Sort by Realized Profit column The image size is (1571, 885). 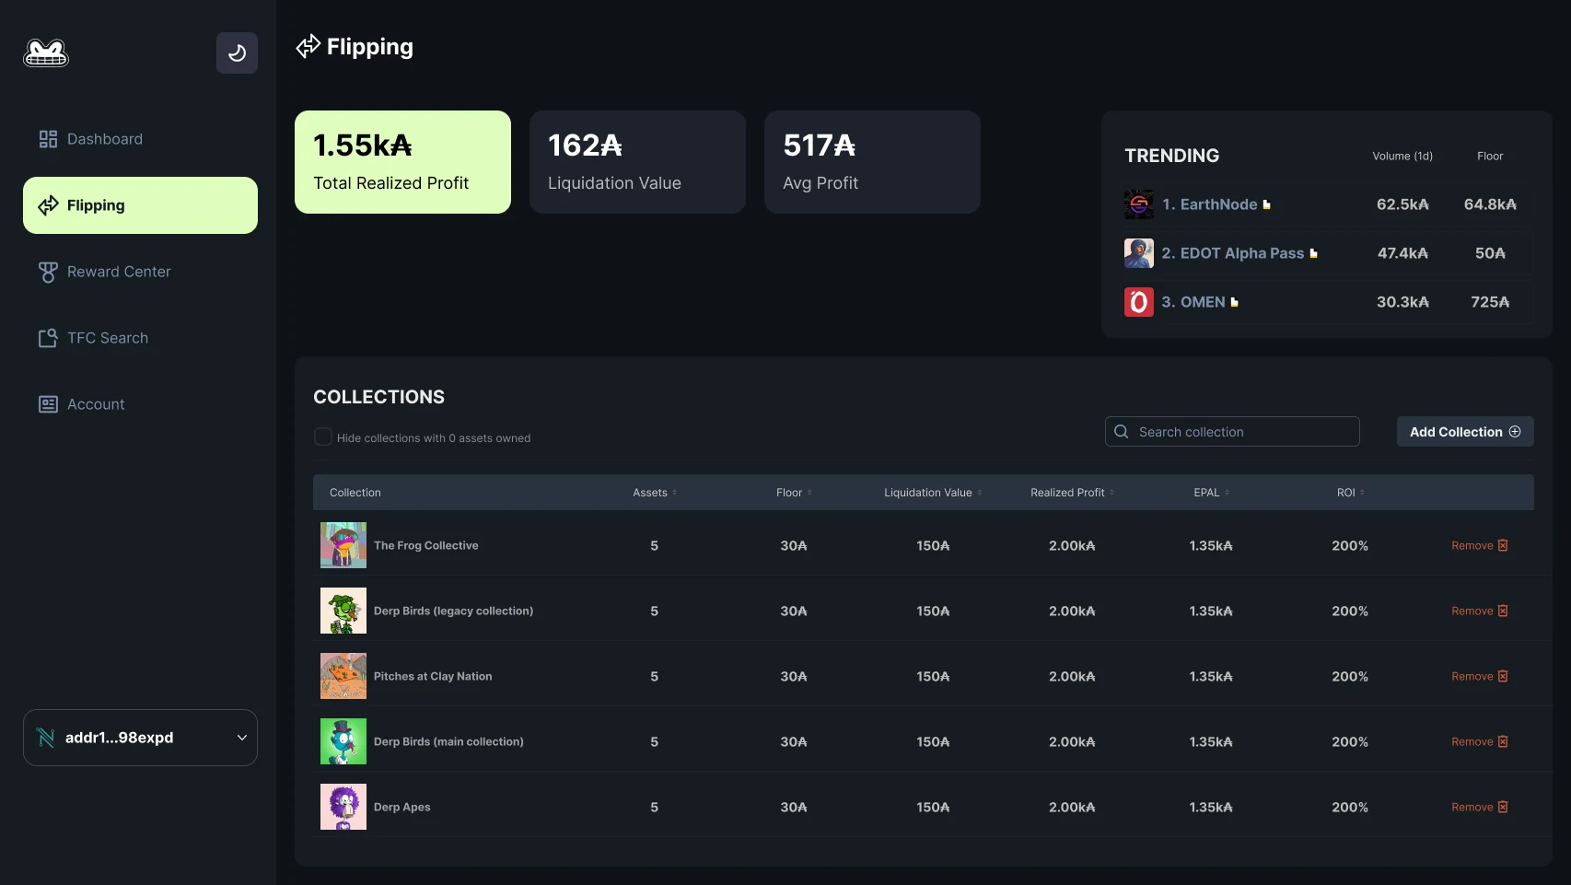tap(1072, 493)
